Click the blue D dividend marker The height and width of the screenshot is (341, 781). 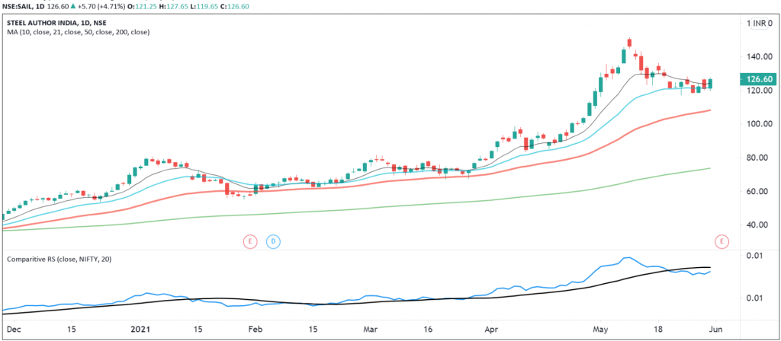click(x=273, y=242)
